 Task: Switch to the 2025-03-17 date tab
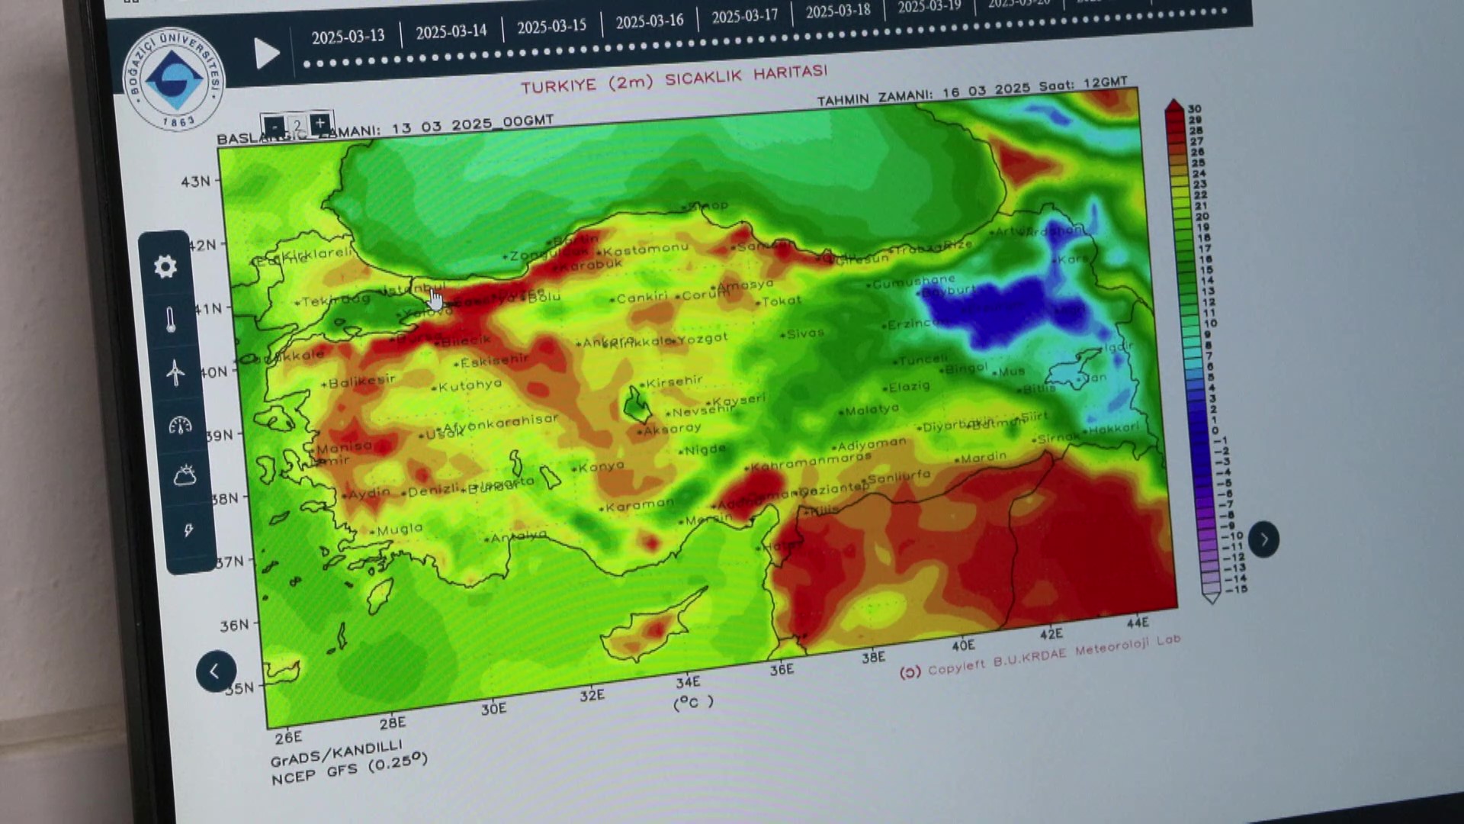click(744, 16)
